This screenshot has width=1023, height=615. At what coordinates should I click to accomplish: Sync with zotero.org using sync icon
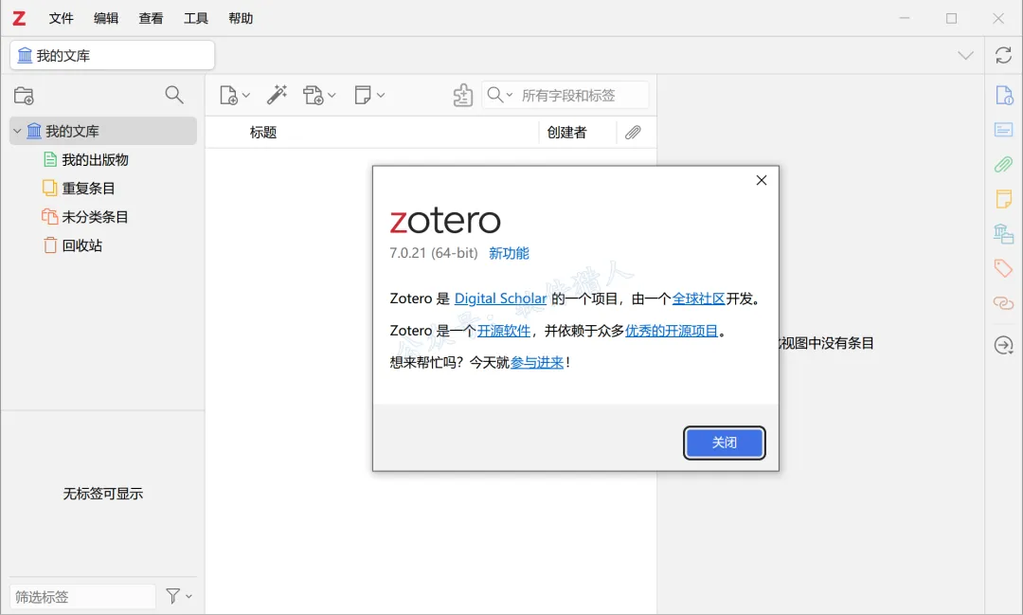(x=1003, y=56)
